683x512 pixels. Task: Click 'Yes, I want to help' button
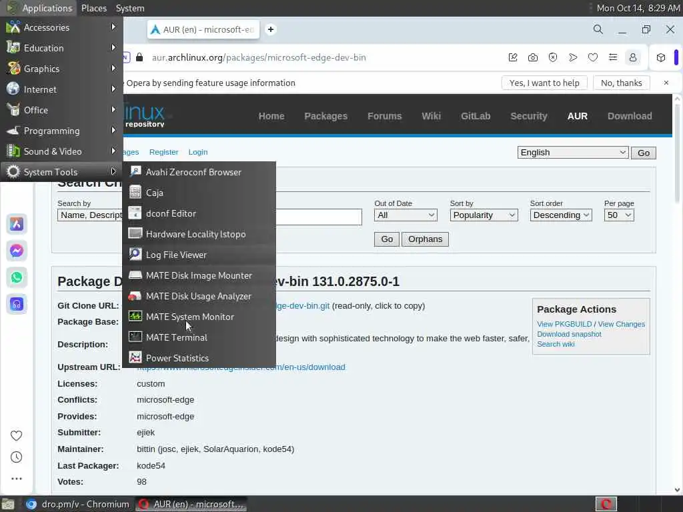[x=544, y=83]
